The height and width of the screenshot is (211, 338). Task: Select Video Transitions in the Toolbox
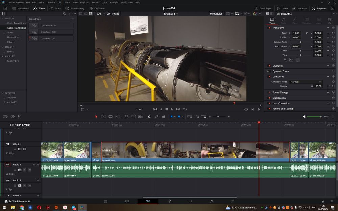[x=16, y=23]
